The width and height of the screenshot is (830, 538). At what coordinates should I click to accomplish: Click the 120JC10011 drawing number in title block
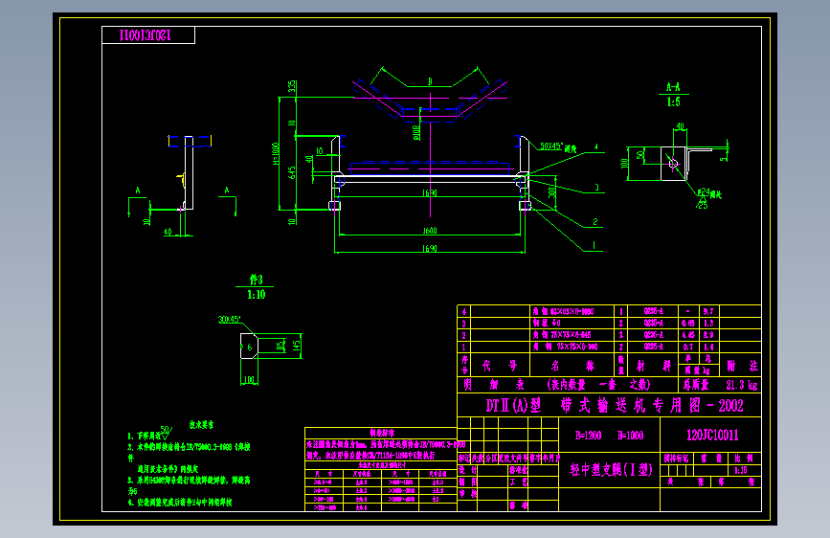click(x=712, y=436)
